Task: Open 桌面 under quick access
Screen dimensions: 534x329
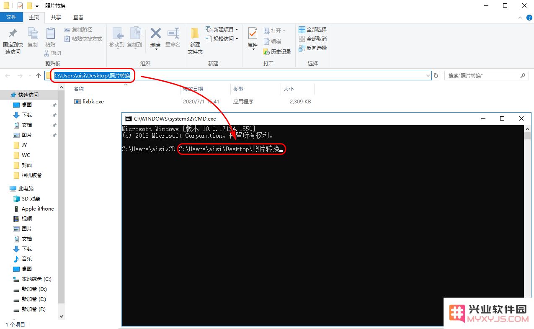Action: point(27,105)
